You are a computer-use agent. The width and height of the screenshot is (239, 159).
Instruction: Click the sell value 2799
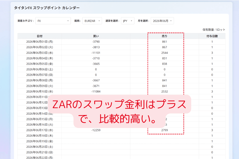pyautogui.click(x=164, y=130)
